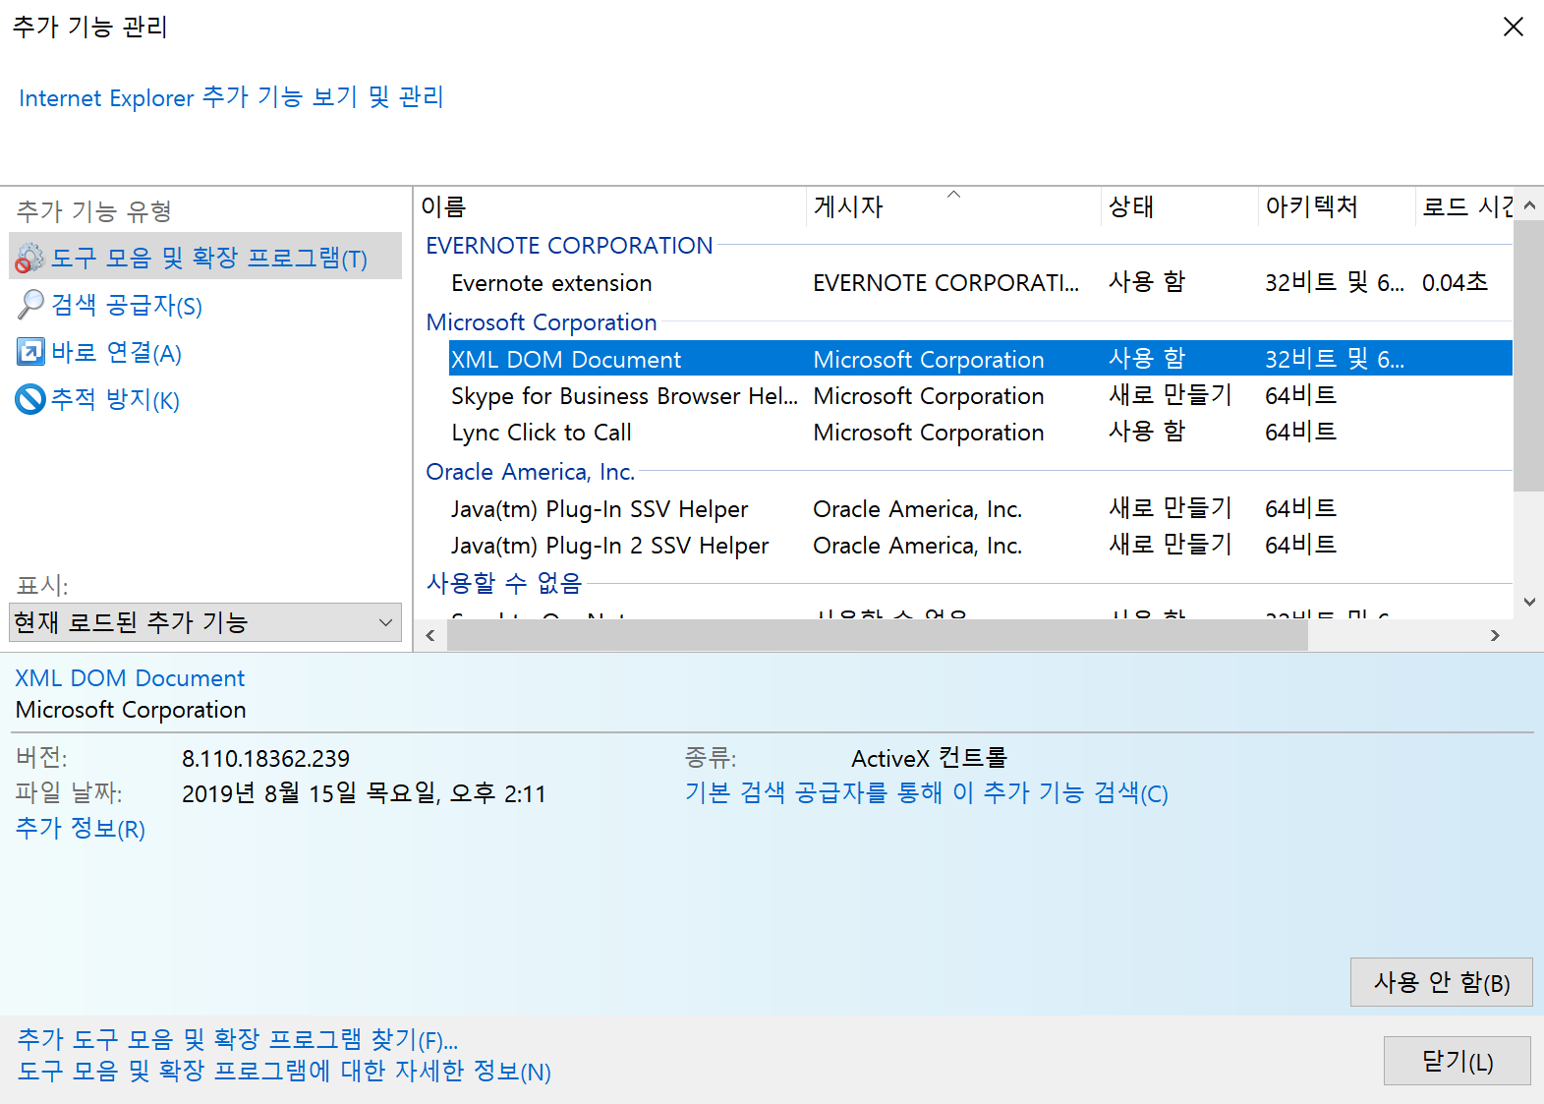Open 추가 도구 모음 및 확장 프로그램 찾기(F) link
Screen dimensions: 1544x1104
[238, 1039]
